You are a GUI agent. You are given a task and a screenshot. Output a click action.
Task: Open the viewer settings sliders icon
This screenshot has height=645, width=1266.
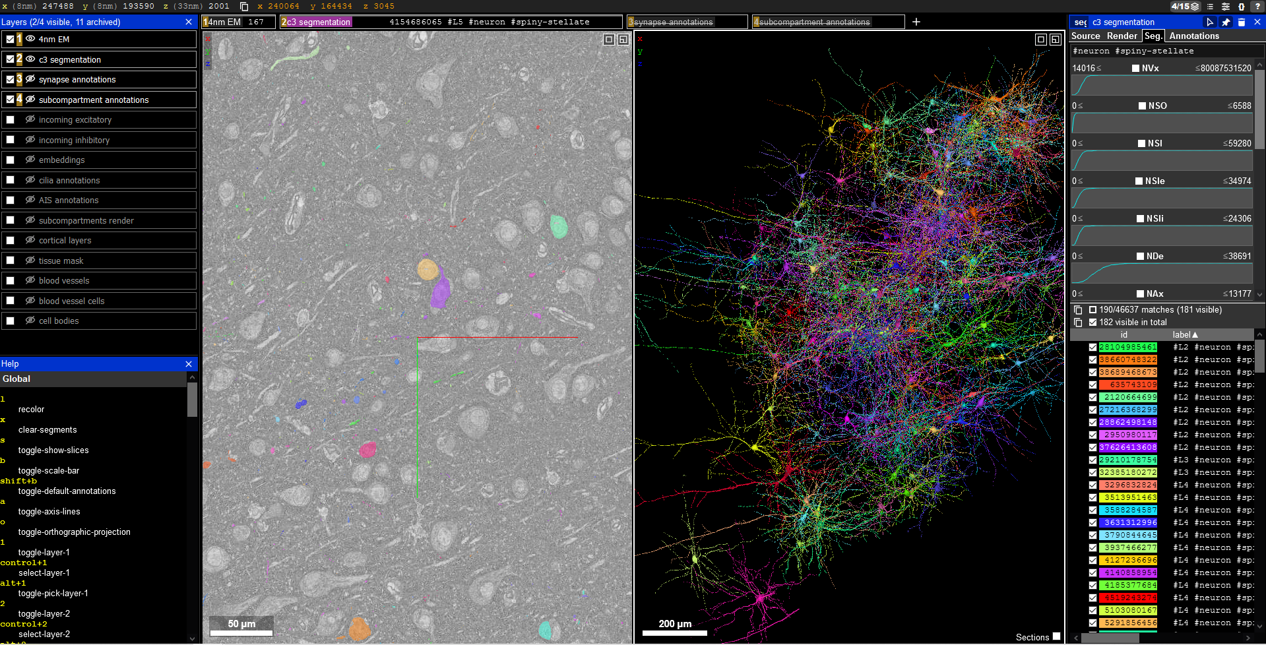click(1226, 7)
